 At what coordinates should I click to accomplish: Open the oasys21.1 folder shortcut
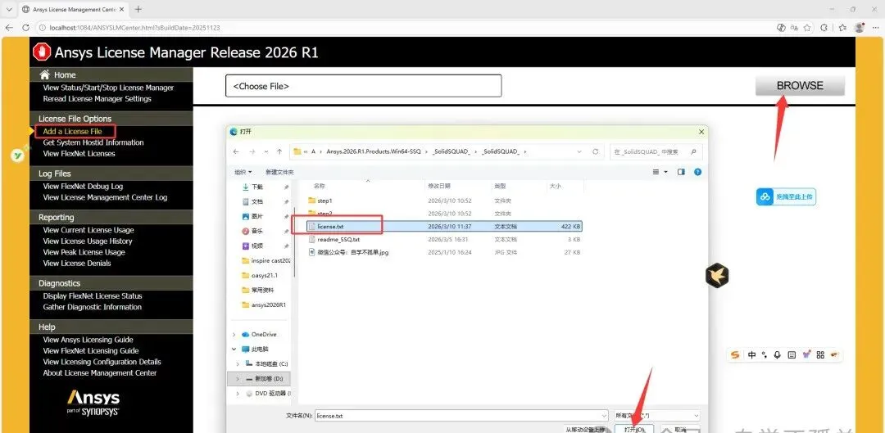point(264,275)
